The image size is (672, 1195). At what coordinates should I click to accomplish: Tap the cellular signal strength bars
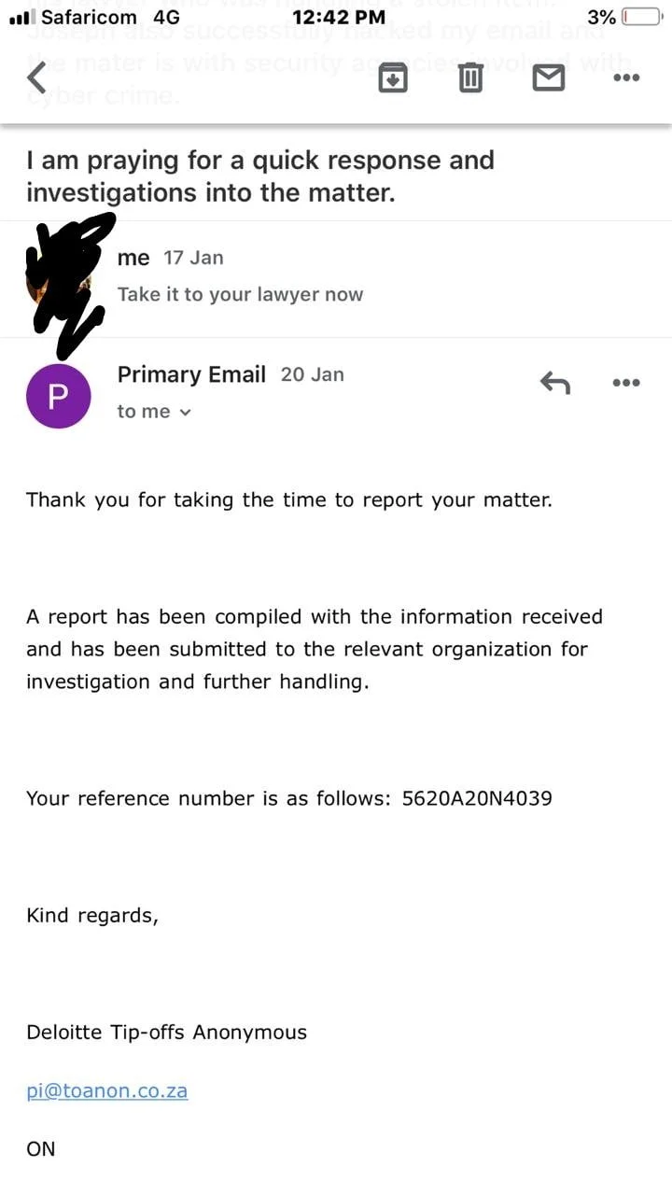tap(21, 17)
